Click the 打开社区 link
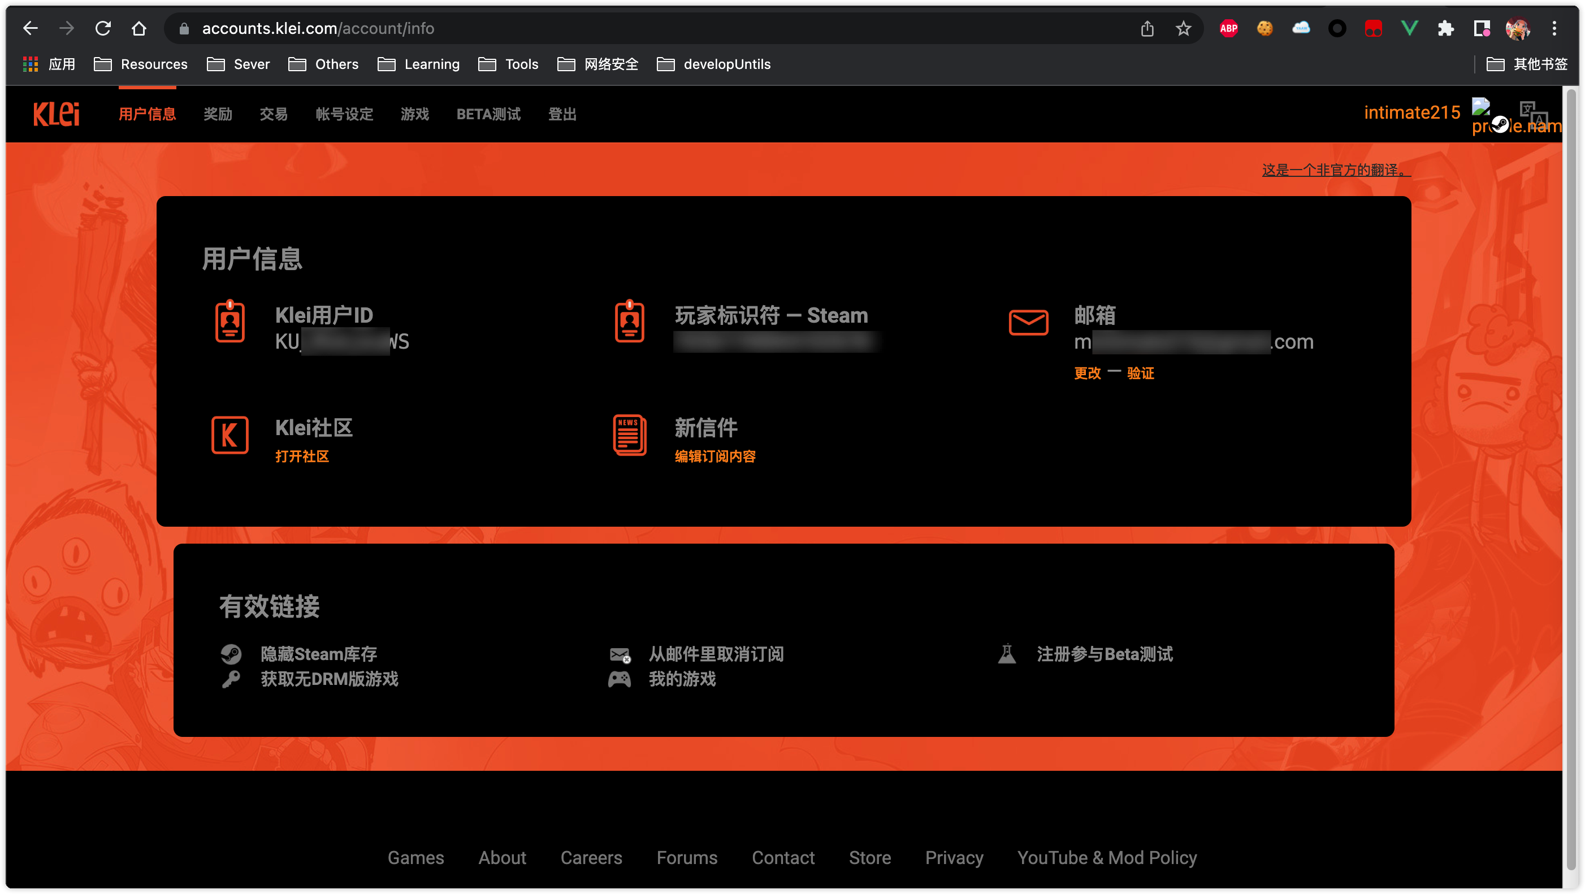Screen dimensions: 1585x894 coord(301,456)
